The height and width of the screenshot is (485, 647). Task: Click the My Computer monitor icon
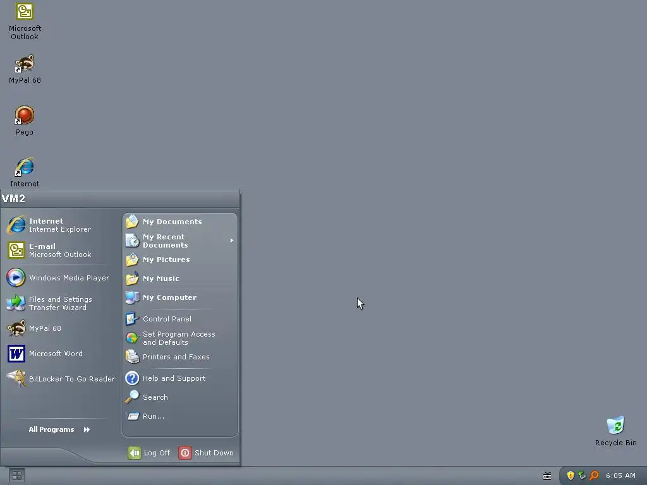132,297
